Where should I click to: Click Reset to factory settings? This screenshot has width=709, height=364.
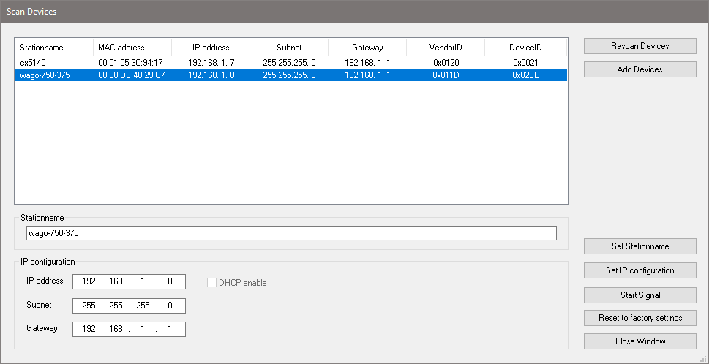639,318
